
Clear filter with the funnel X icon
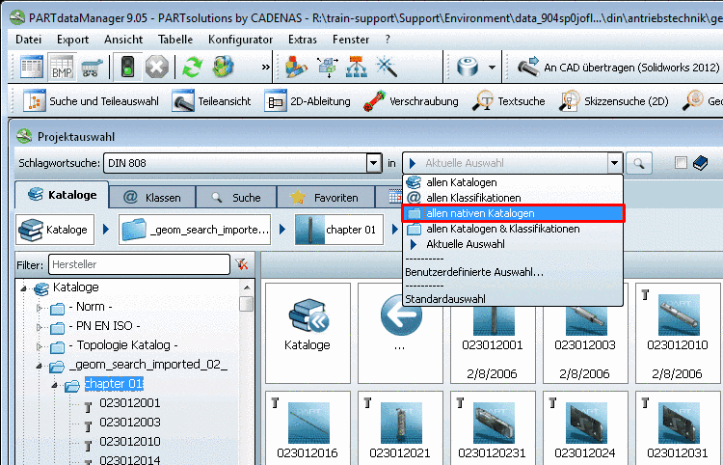click(x=242, y=264)
